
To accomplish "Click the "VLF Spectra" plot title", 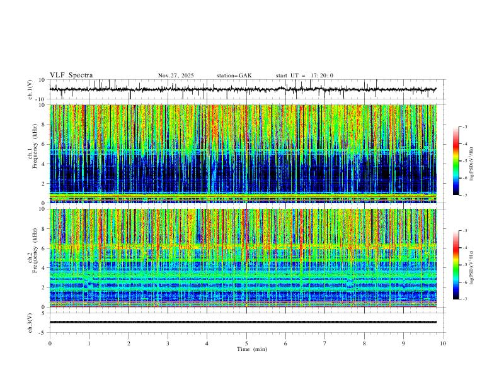I will [71, 75].
